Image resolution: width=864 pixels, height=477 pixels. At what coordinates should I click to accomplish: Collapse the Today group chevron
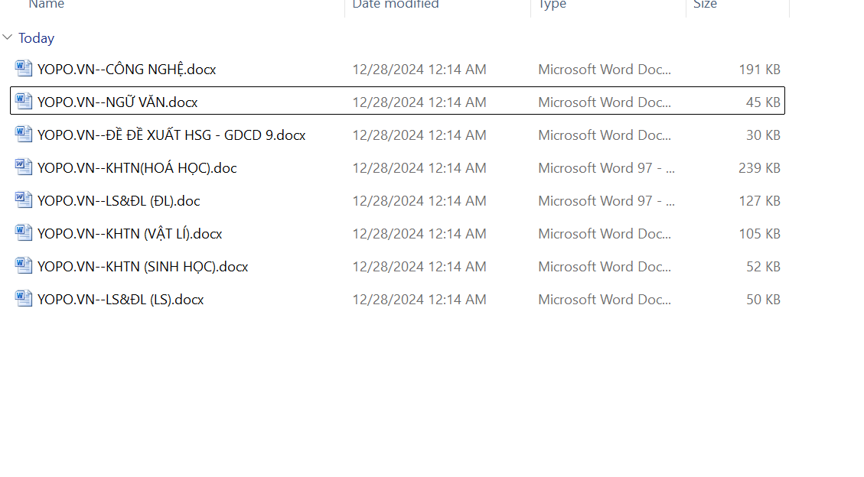[8, 37]
